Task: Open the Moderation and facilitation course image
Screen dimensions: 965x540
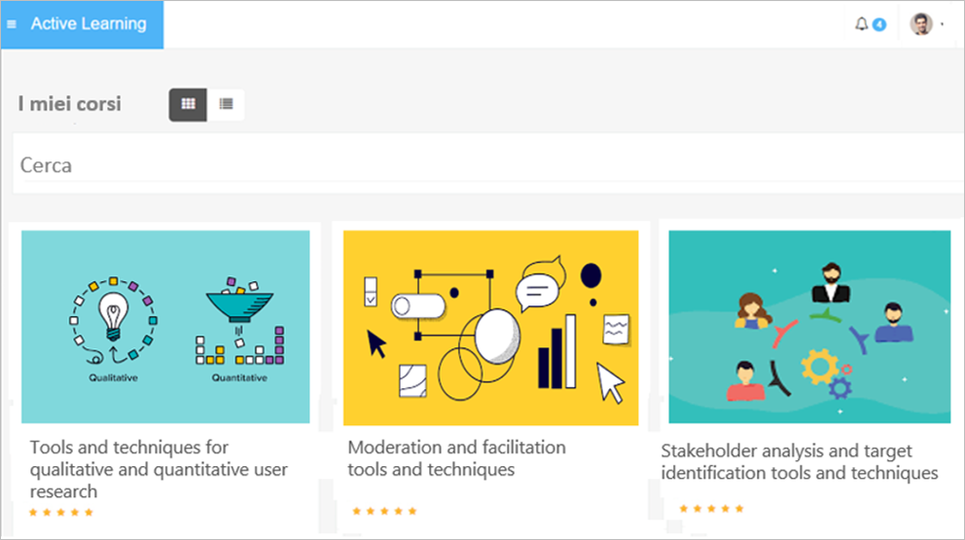Action: [x=490, y=327]
